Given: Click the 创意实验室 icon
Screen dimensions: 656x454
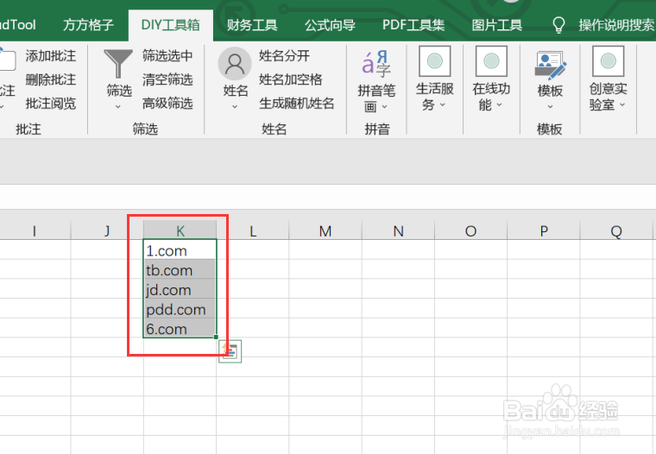Looking at the screenshot, I should [608, 61].
